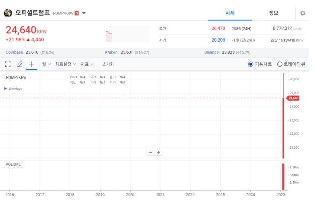Switch to the 정보 tab
This screenshot has height=203, width=314.
click(x=273, y=13)
